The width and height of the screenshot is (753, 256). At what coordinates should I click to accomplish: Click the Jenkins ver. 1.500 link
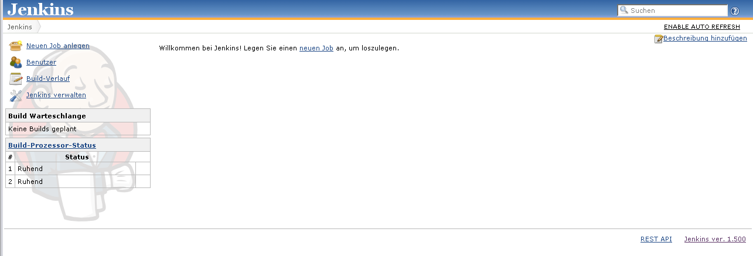pos(715,239)
